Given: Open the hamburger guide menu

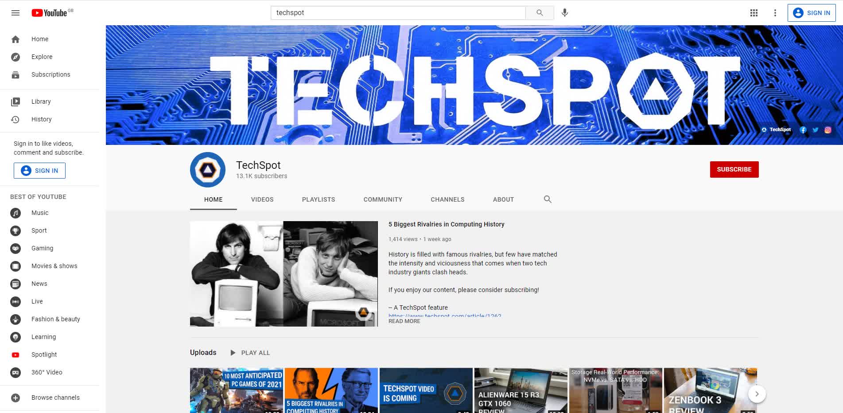Looking at the screenshot, I should [16, 13].
